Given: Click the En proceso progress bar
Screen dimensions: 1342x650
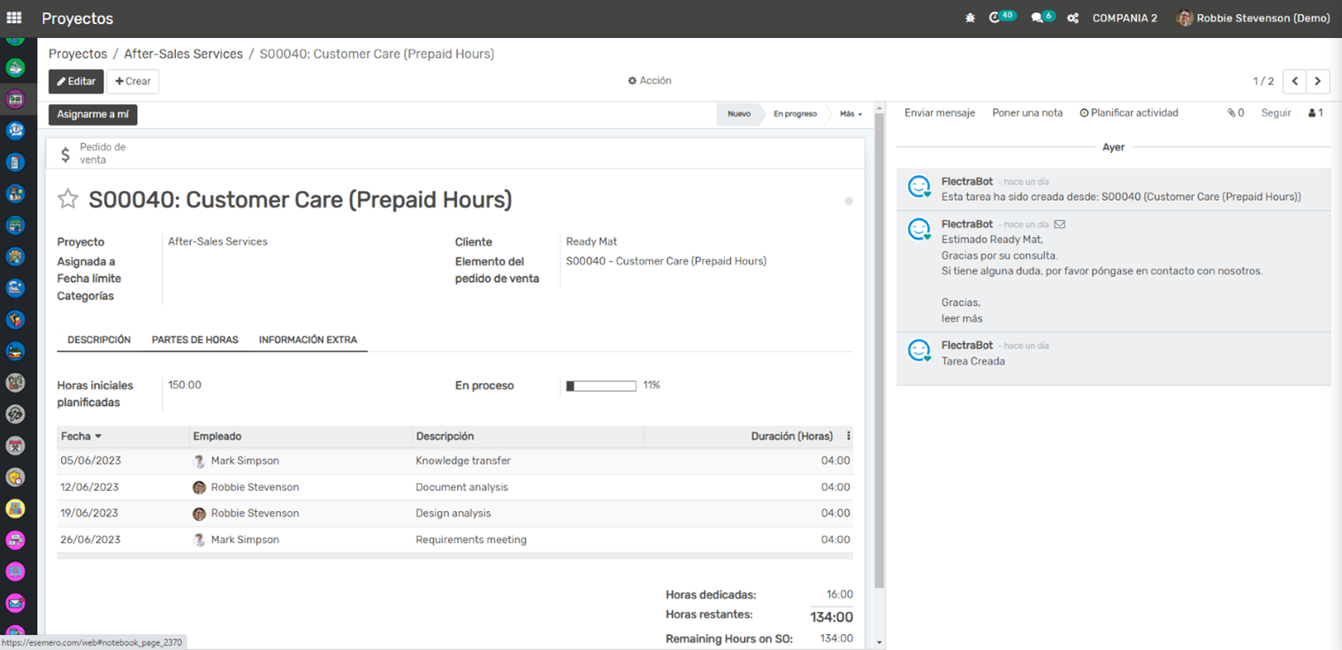Looking at the screenshot, I should point(601,386).
